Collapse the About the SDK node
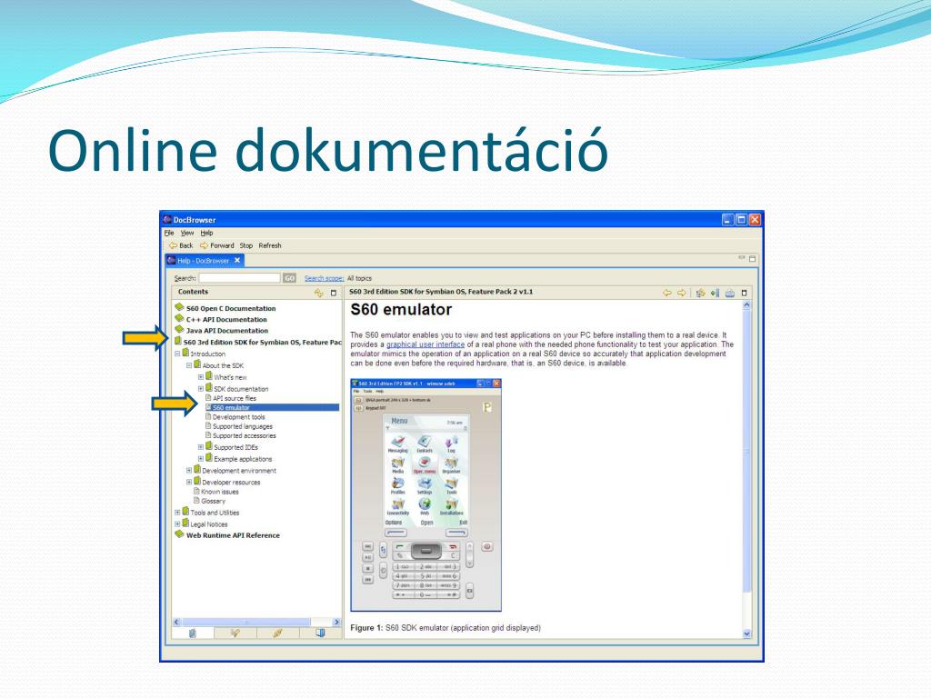The image size is (931, 698). coord(189,365)
